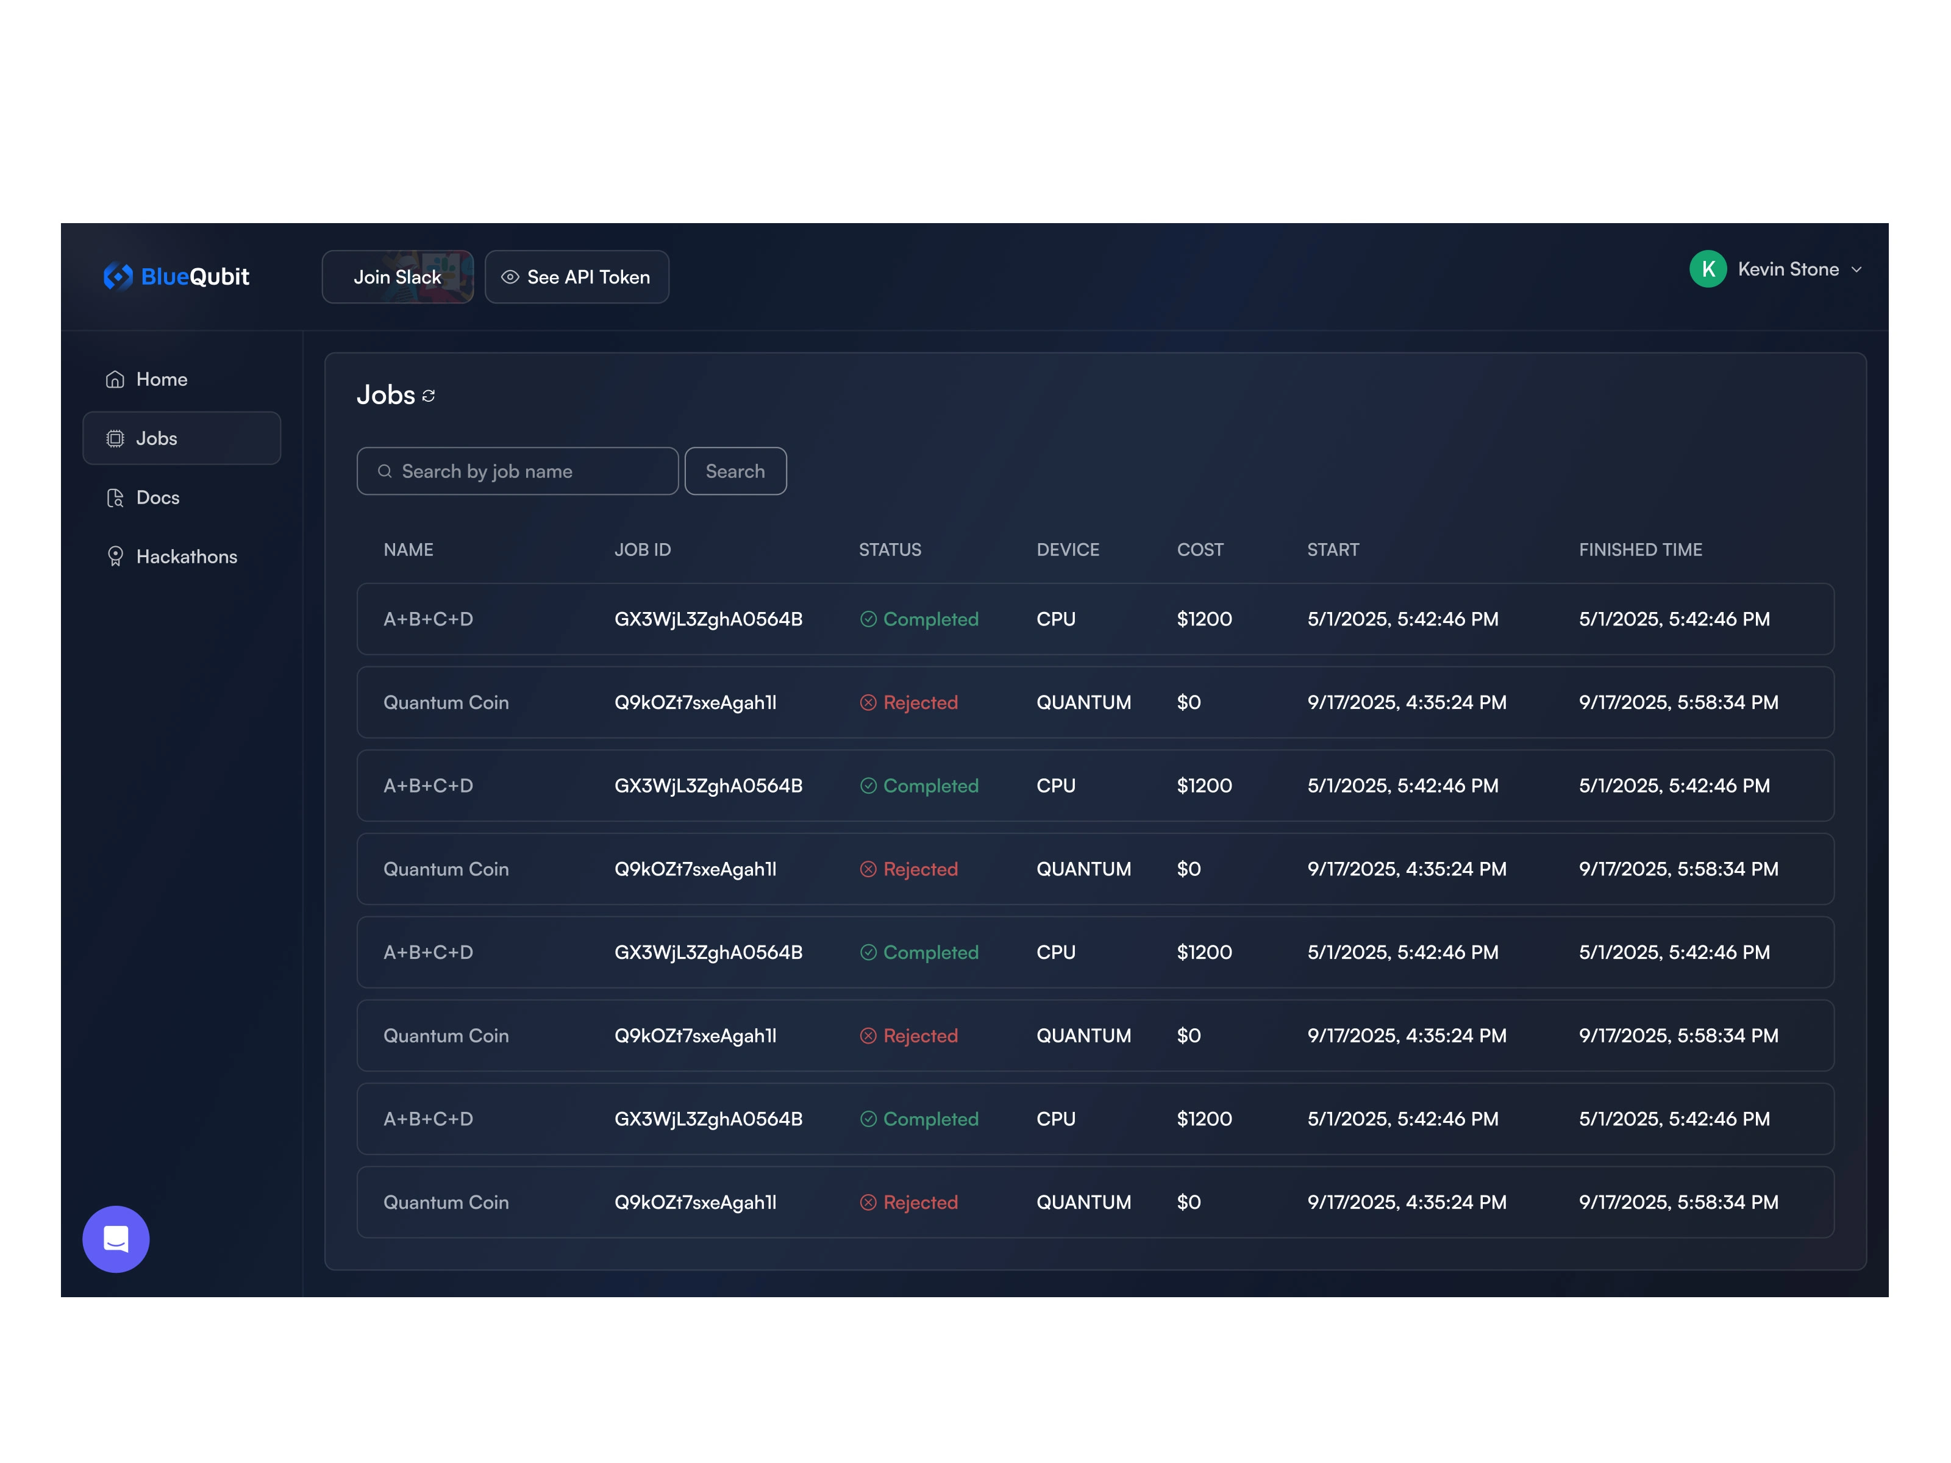Click the BlueQubit logo icon

118,277
